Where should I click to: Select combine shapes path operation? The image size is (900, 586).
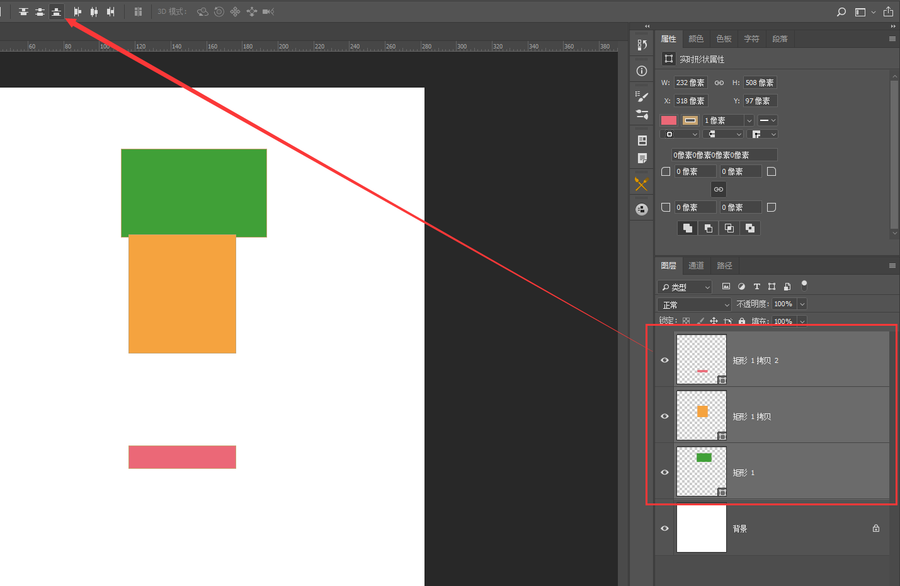click(688, 228)
